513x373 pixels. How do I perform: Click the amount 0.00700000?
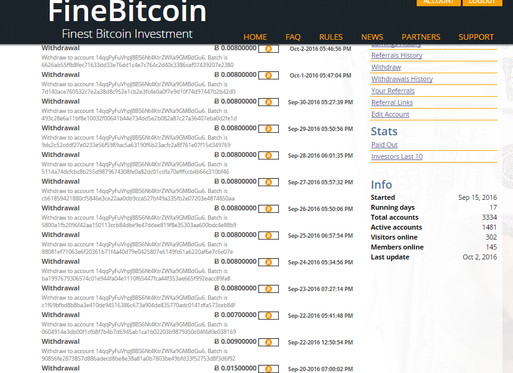pyautogui.click(x=235, y=315)
